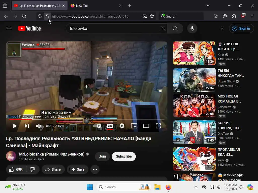Open Firefox View icon
Image resolution: width=258 pixels, height=193 pixels.
click(5, 6)
